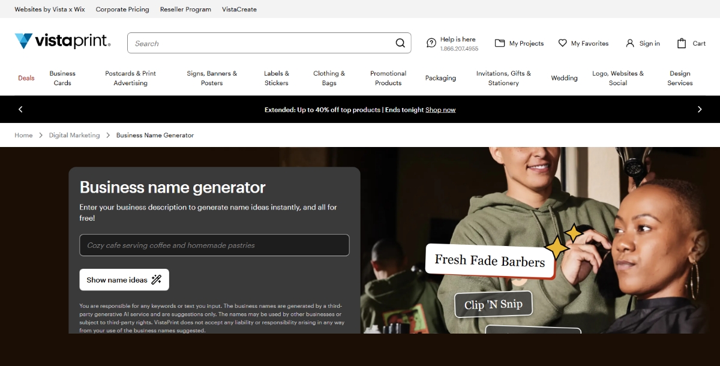
Task: Open Invitations, Gifts & Stationery menu
Action: pos(503,78)
